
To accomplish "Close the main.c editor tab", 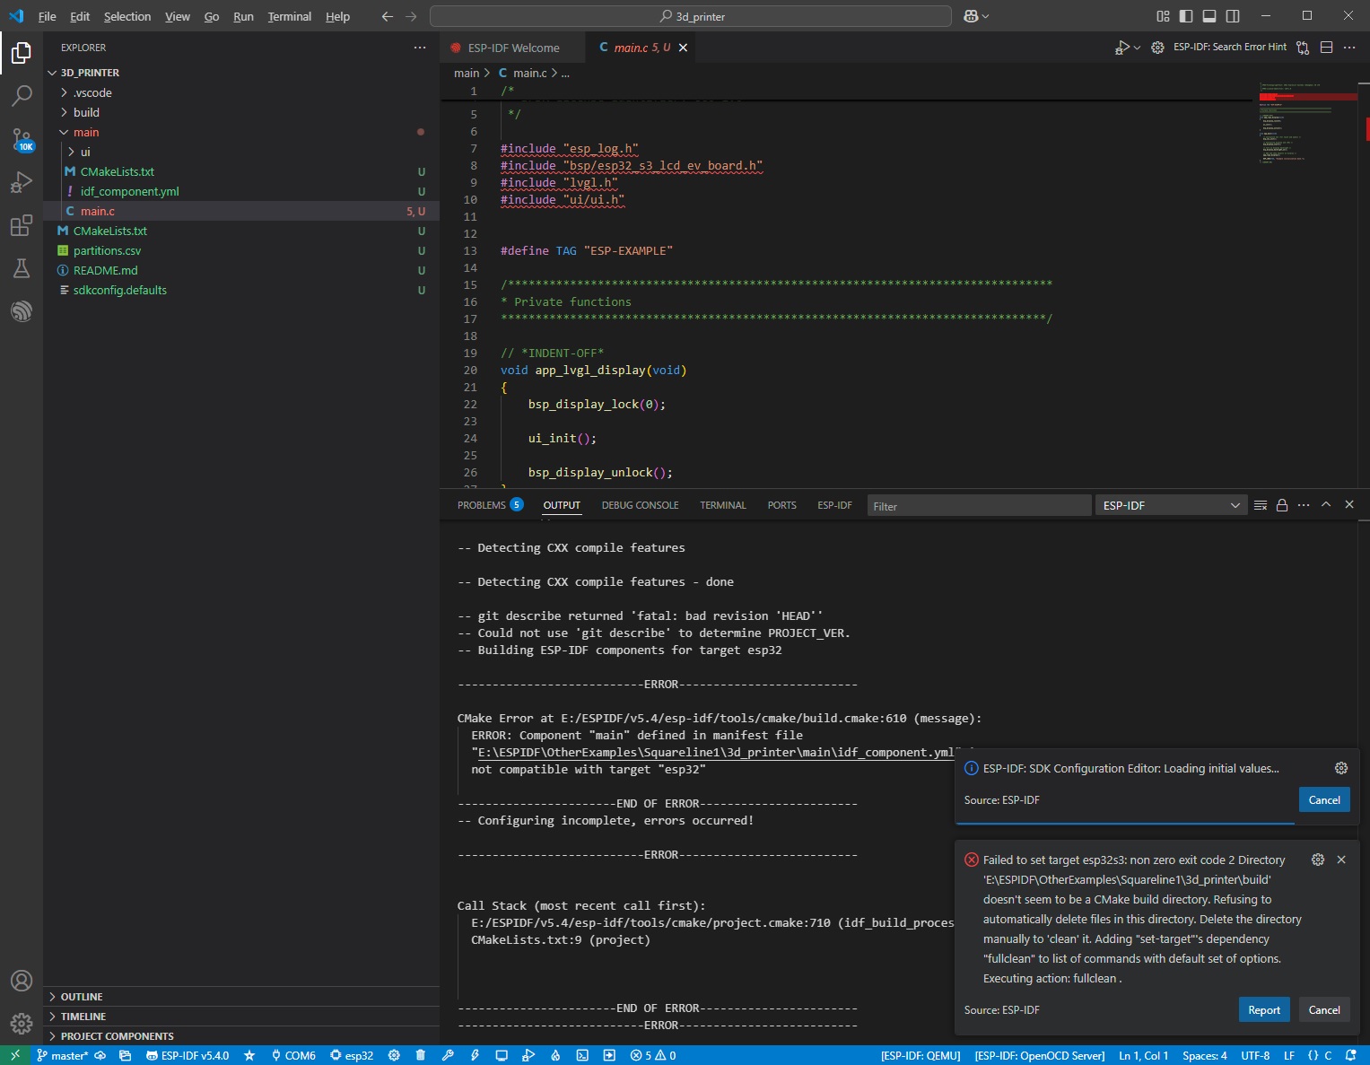I will 683,48.
